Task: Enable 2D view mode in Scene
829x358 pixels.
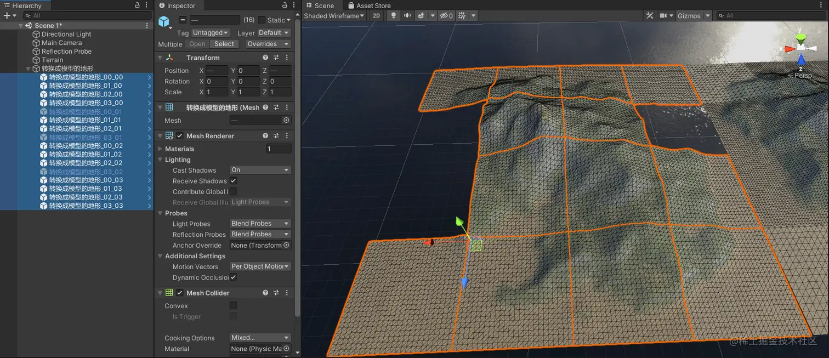Action: click(376, 16)
